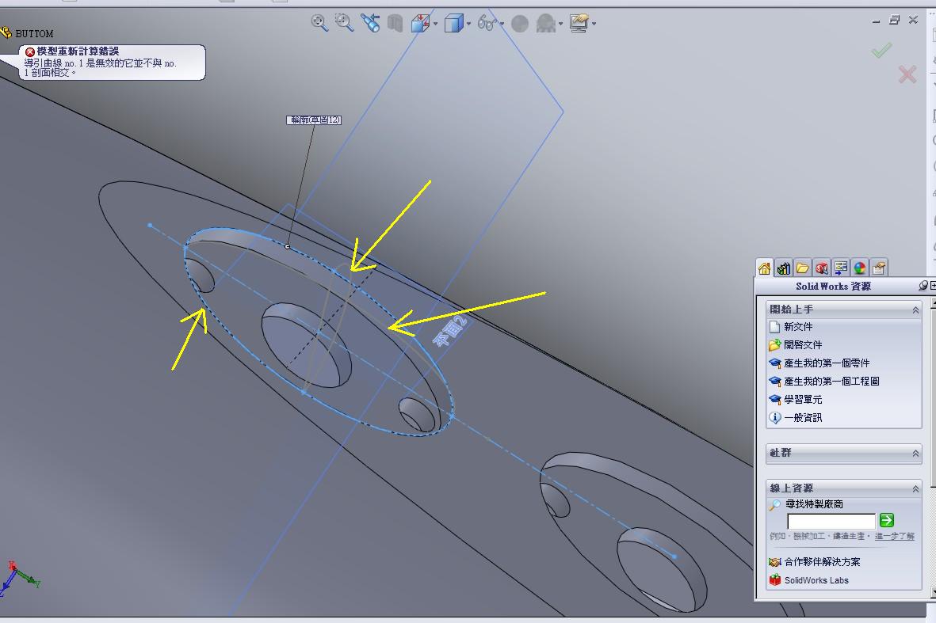
Task: Open the Appearances color ball tab
Action: pos(860,268)
